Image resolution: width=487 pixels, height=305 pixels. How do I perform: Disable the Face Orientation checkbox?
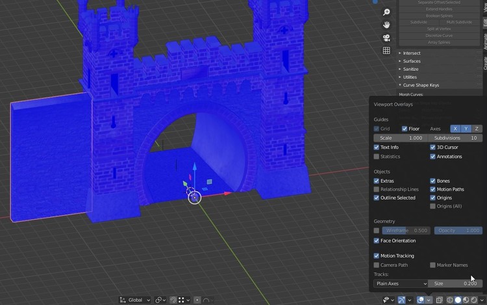(x=377, y=241)
